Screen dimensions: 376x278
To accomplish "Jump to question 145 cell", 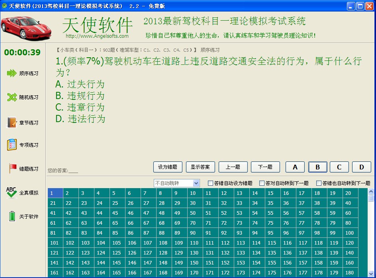I will [x=117, y=262].
